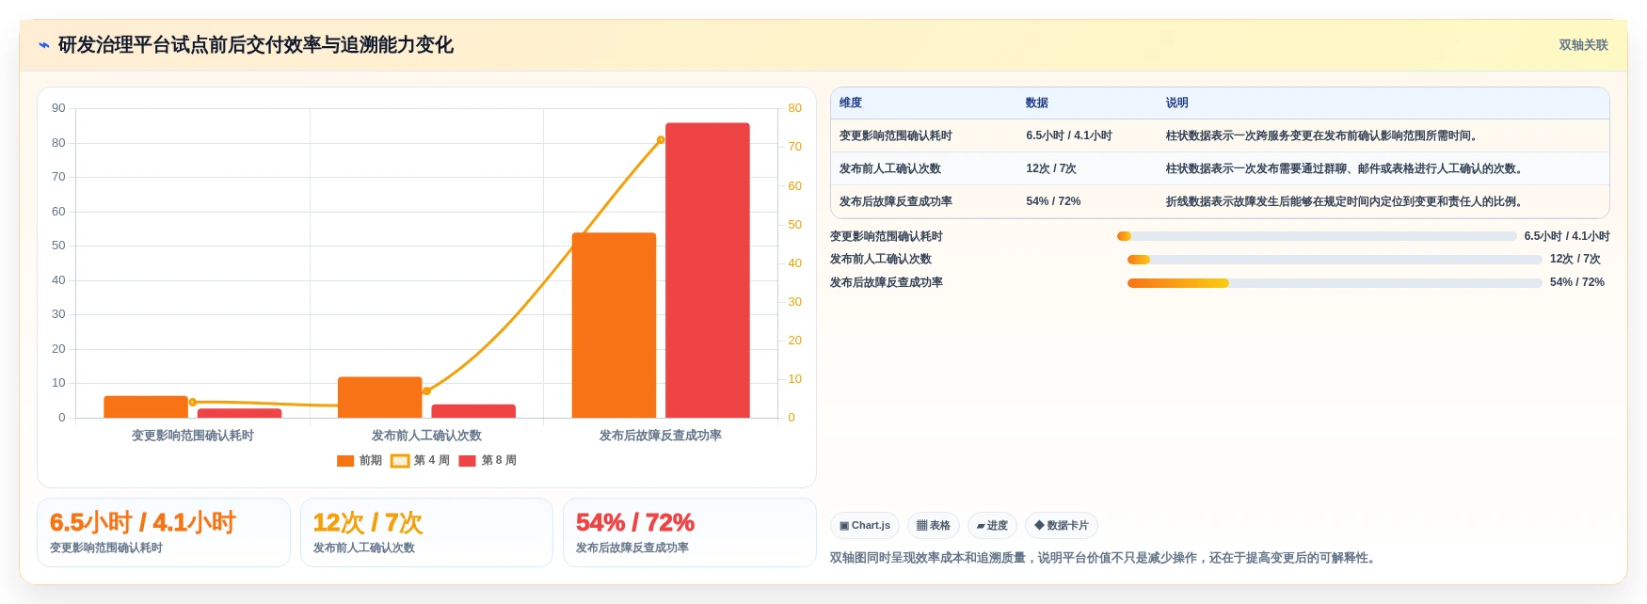This screenshot has width=1647, height=604.
Task: Click the 发布后故障反查成功率 x-axis label
Action: (661, 436)
